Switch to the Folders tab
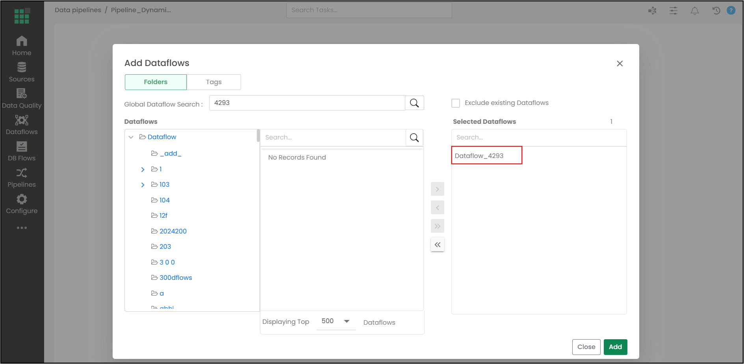The width and height of the screenshot is (744, 364). pyautogui.click(x=156, y=82)
